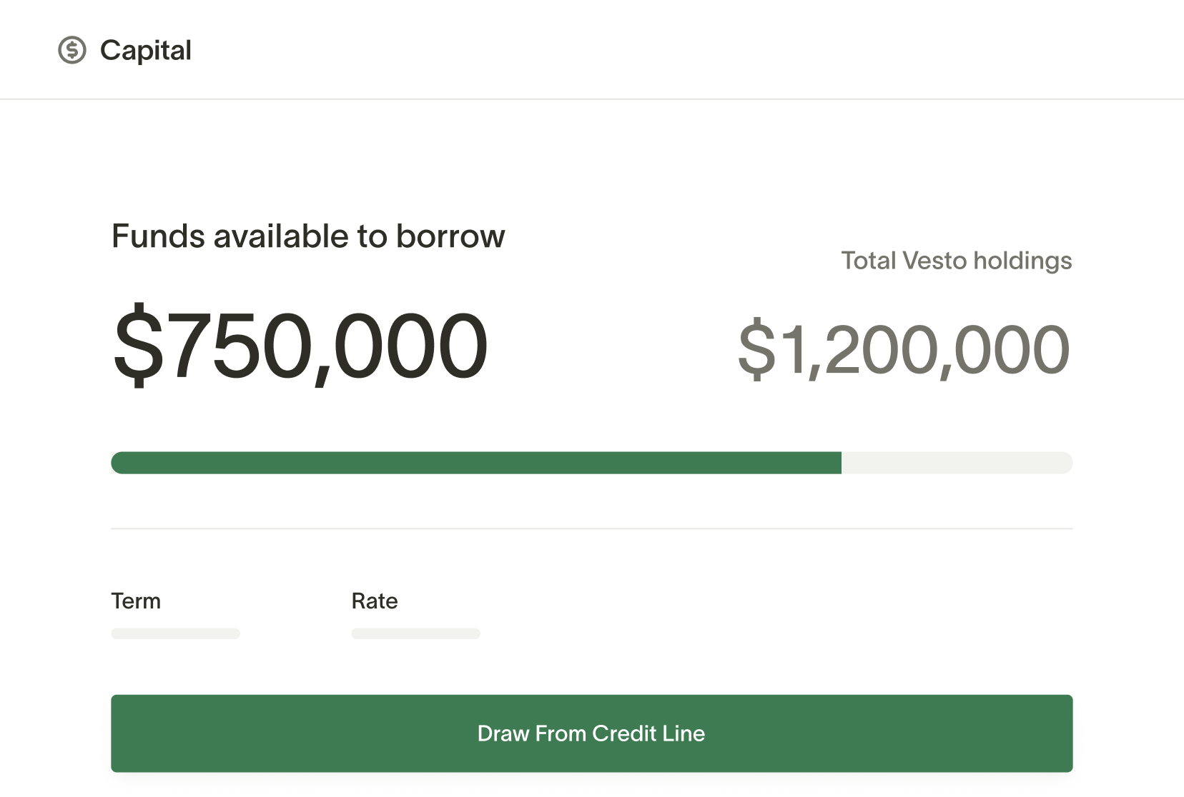Click the word "borrow" in the funds heading
The height and width of the screenshot is (797, 1184).
point(450,236)
